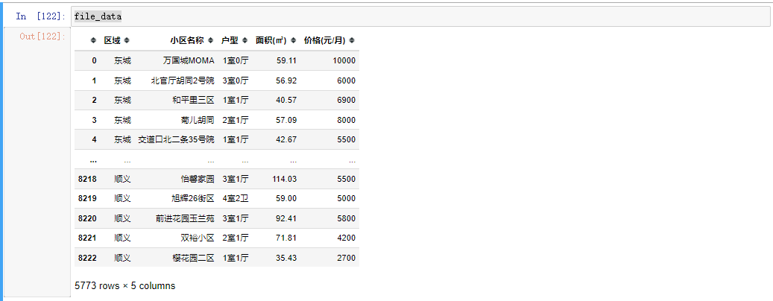Sort by the index column arrows
This screenshot has width=773, height=301.
(x=94, y=40)
